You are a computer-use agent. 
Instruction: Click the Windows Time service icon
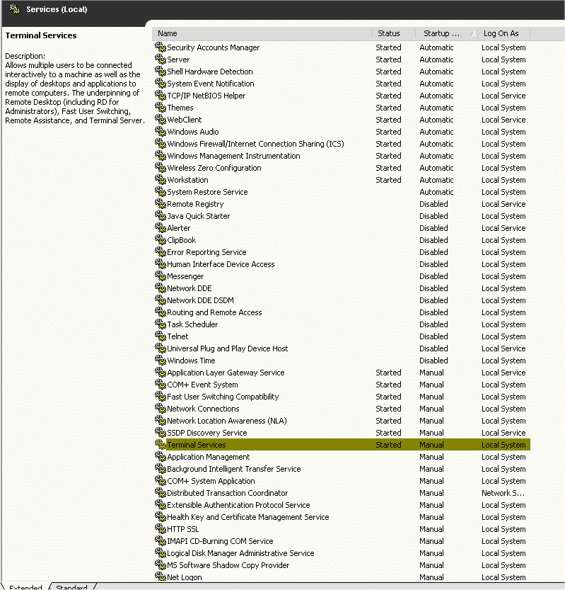pos(161,360)
